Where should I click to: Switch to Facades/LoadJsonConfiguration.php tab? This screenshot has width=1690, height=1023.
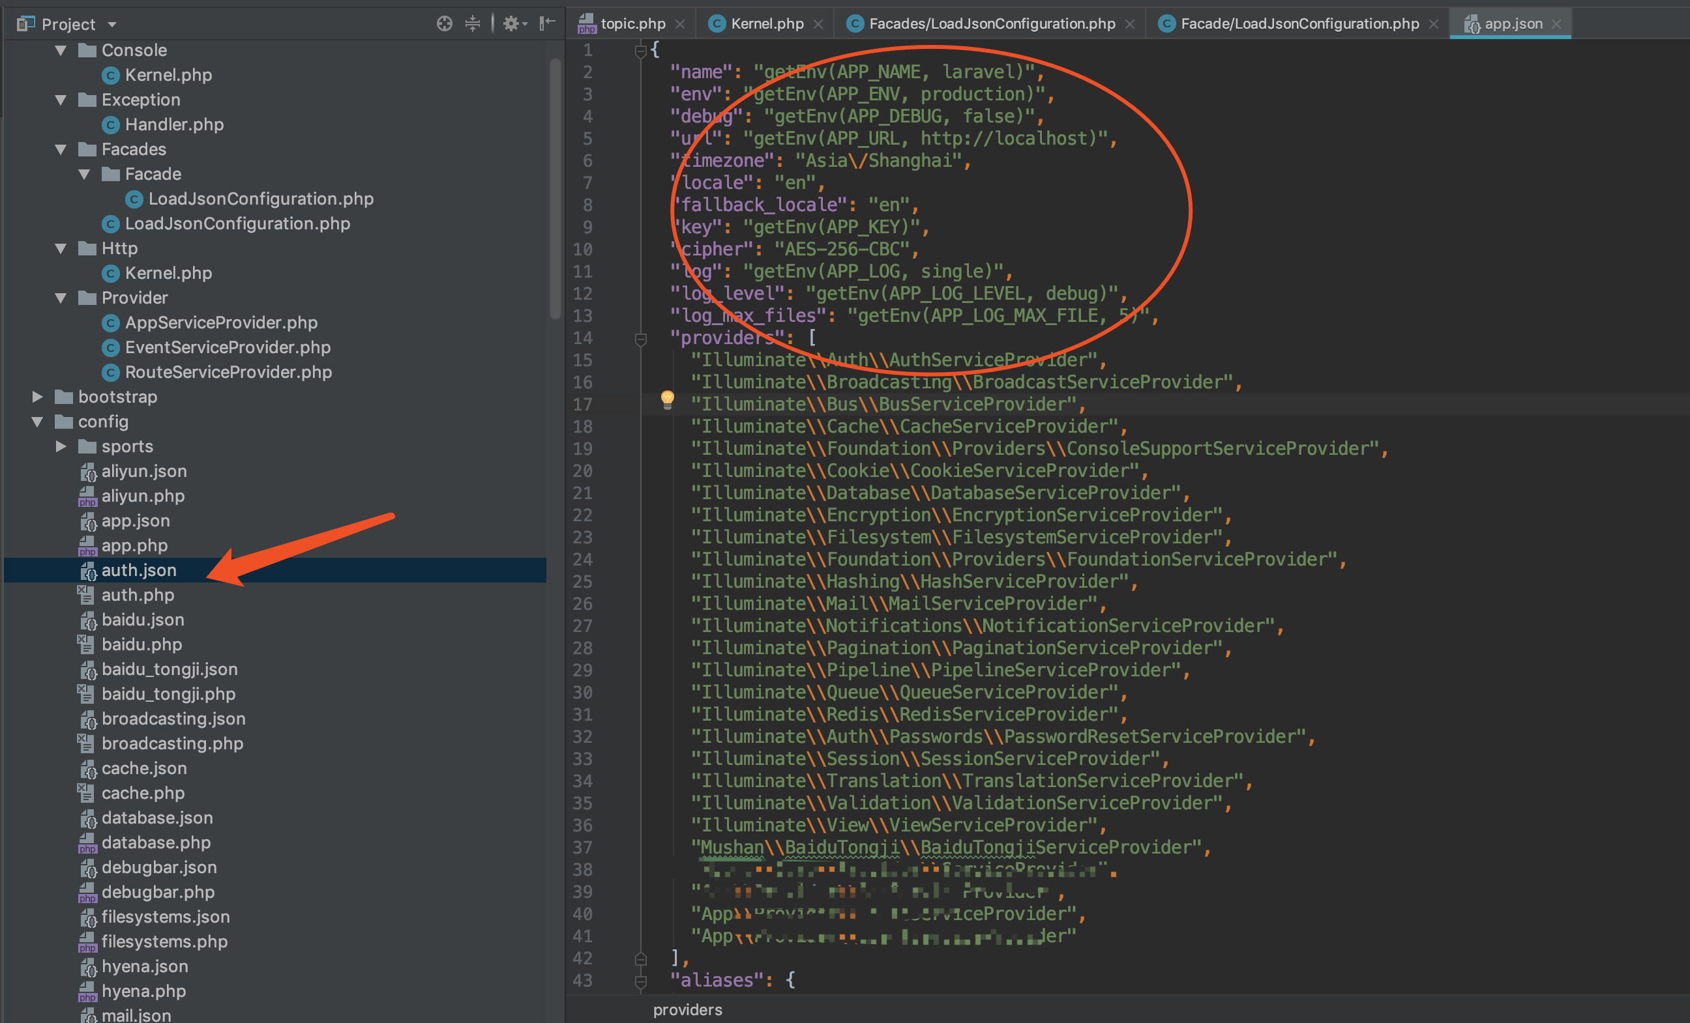[991, 24]
